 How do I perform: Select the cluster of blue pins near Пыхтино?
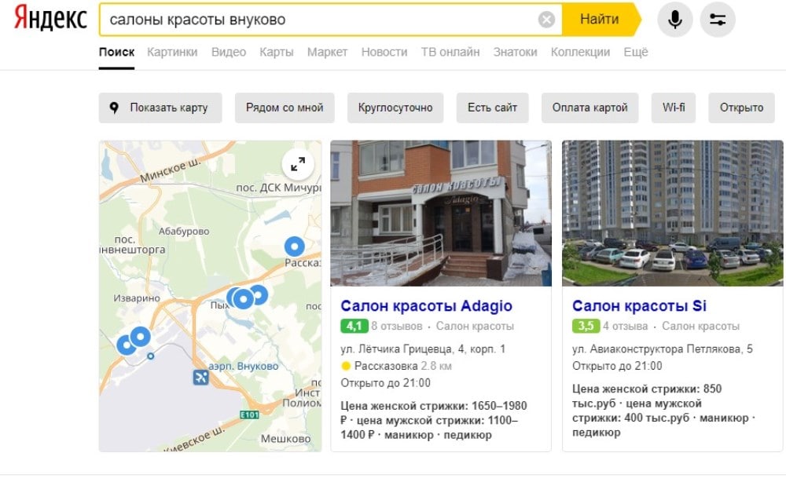click(244, 297)
